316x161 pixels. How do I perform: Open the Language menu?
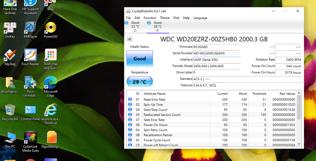200,18
